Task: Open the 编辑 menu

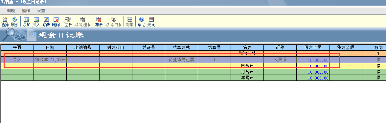Action: (11, 11)
